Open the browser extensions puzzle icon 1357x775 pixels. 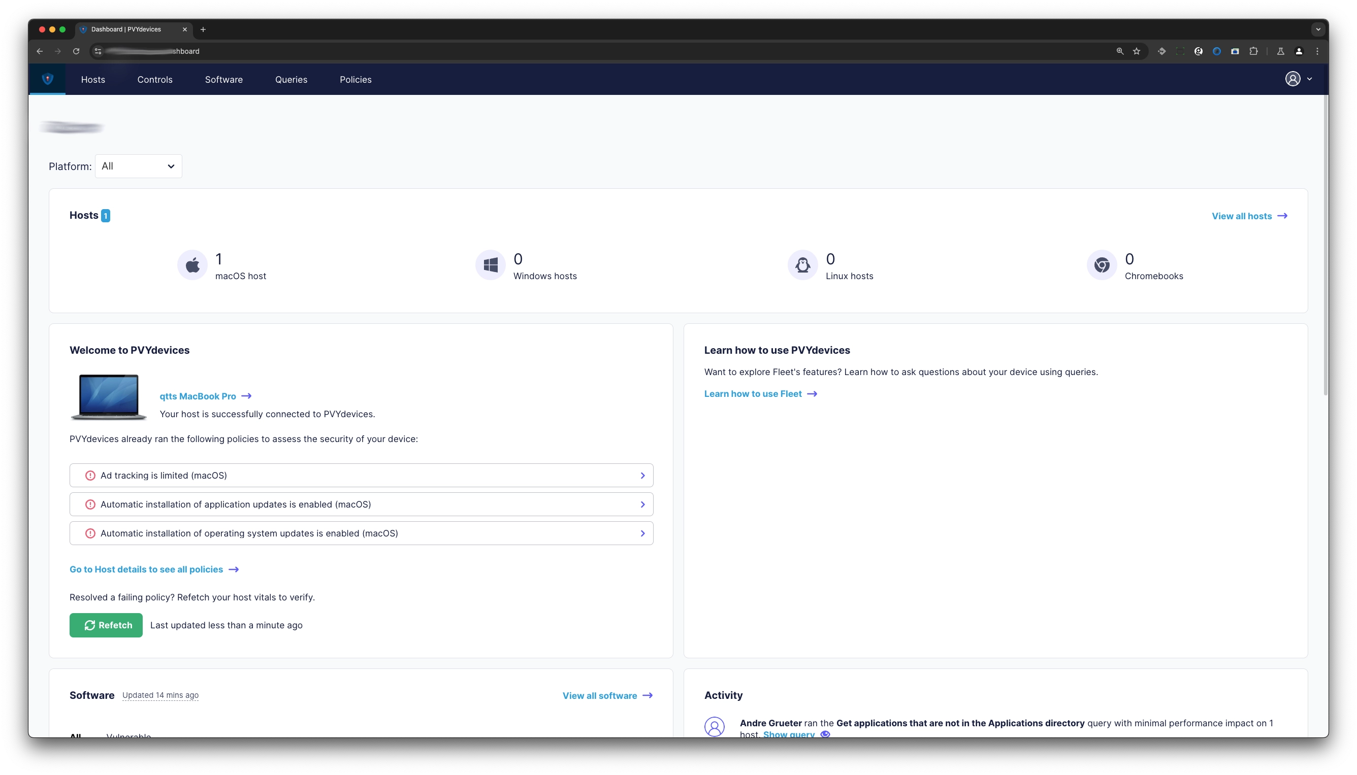[1253, 51]
